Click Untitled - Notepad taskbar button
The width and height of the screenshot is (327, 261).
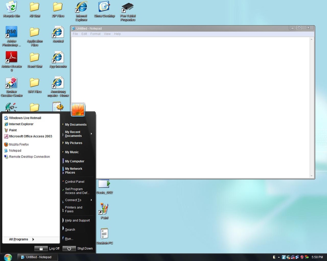click(x=37, y=257)
